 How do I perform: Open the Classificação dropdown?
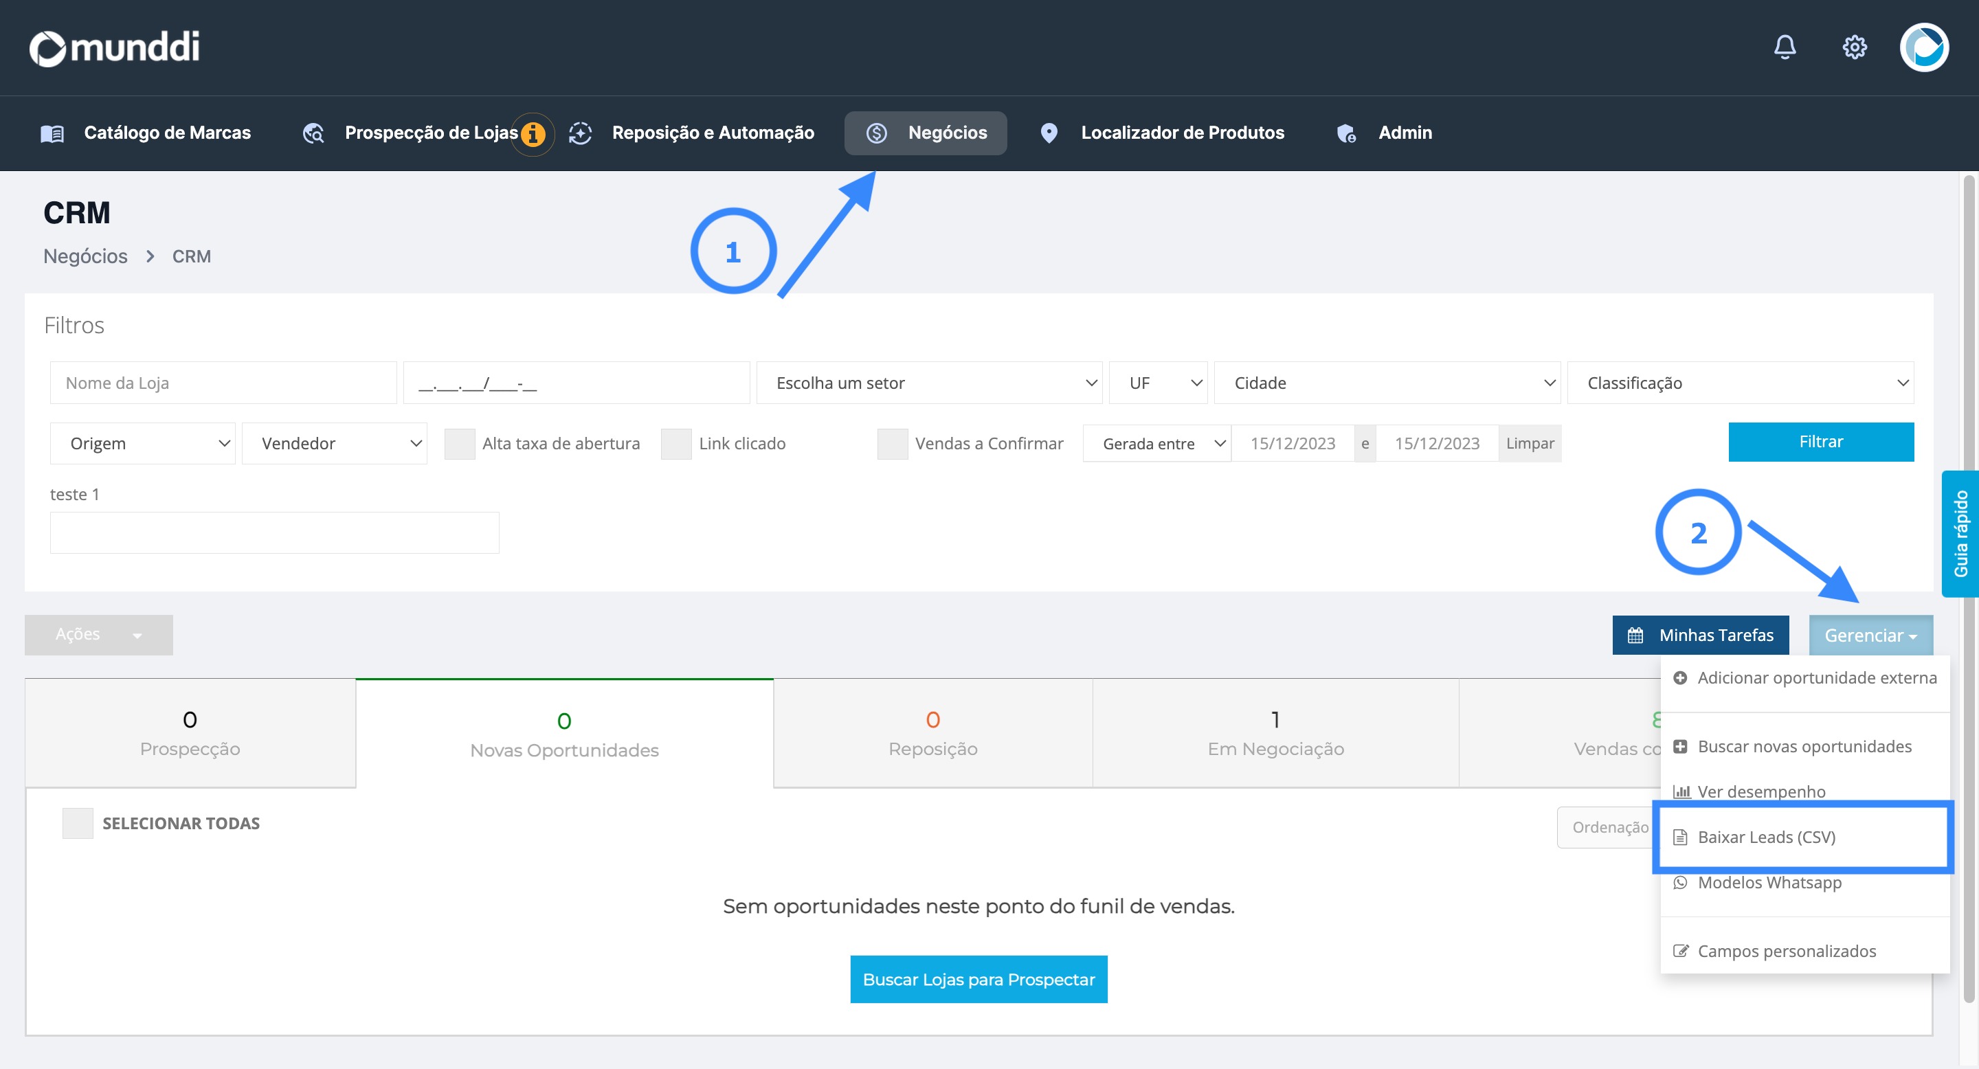click(1741, 383)
